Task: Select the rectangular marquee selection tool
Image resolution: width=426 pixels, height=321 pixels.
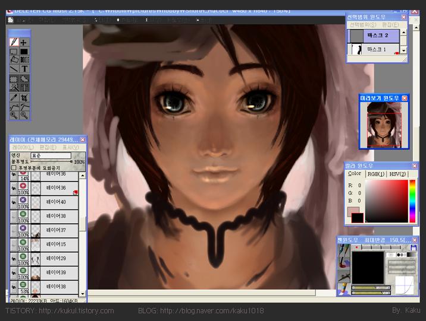Action: (14, 79)
